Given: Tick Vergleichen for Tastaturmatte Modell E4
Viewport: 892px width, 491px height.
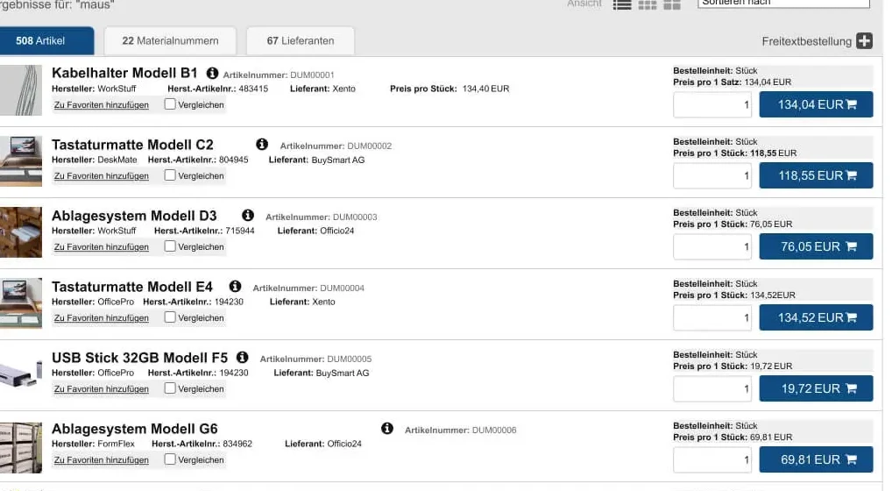Looking at the screenshot, I should coord(169,317).
